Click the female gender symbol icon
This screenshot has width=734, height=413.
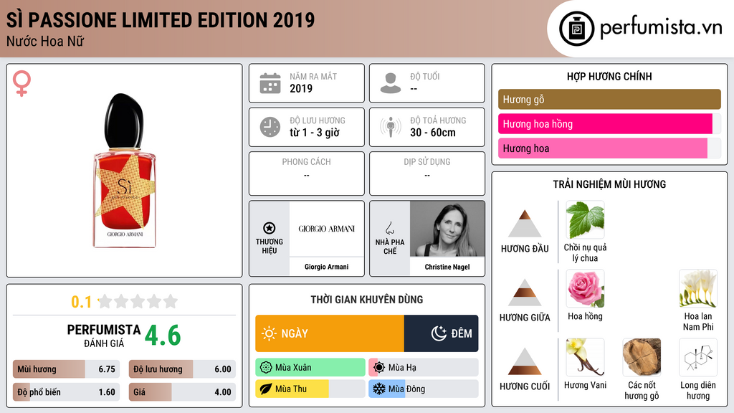click(x=22, y=84)
